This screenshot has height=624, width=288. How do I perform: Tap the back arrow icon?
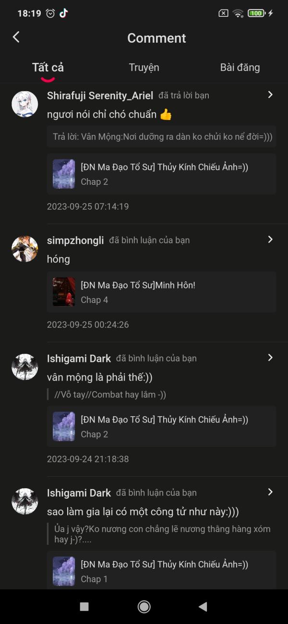16,37
